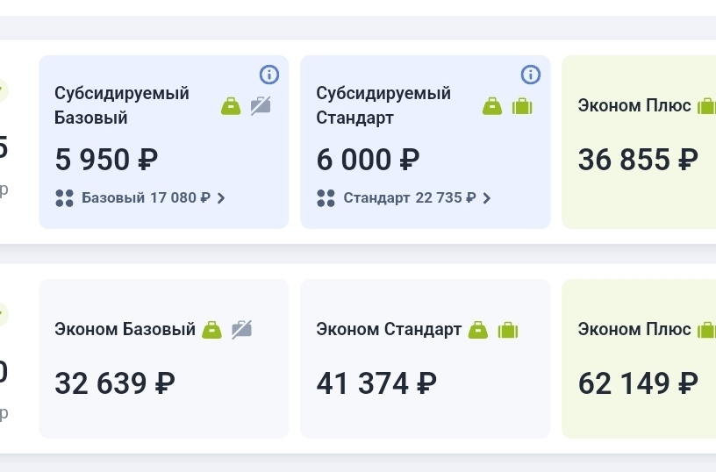
Task: Choose Эконом Базовый fare for 32 639 ₽
Action: coord(115,383)
